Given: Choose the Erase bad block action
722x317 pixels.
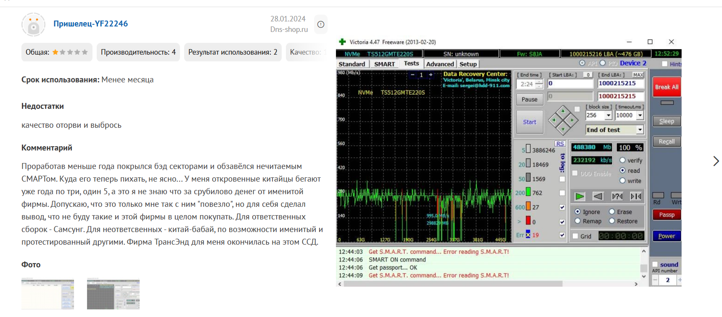Looking at the screenshot, I should 612,211.
